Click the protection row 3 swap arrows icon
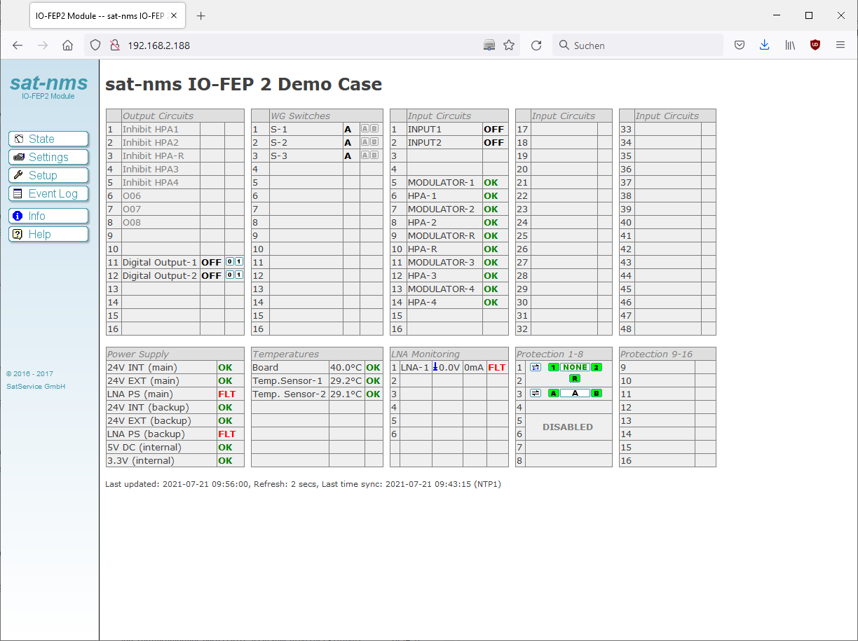The image size is (858, 641). pyautogui.click(x=536, y=393)
